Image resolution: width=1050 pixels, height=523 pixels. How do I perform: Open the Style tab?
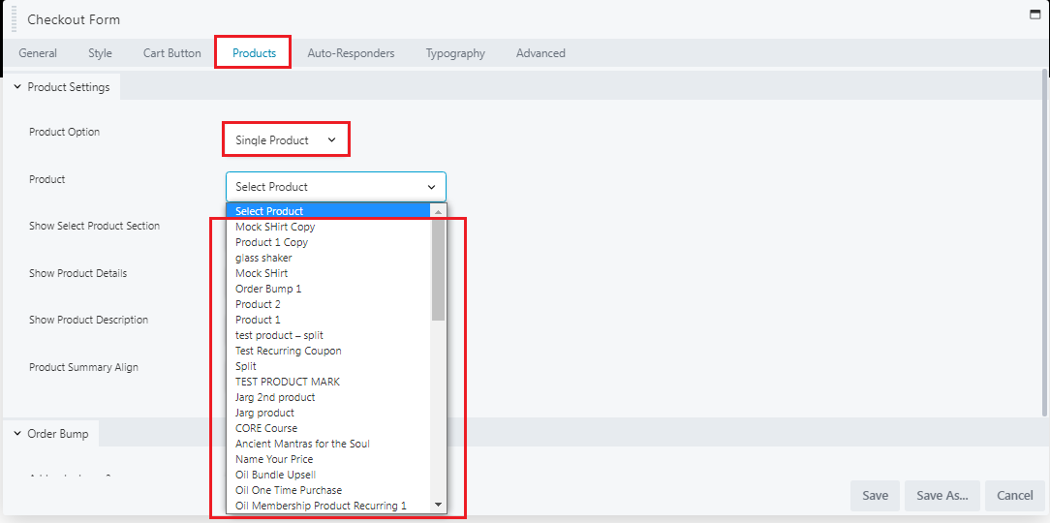point(100,53)
